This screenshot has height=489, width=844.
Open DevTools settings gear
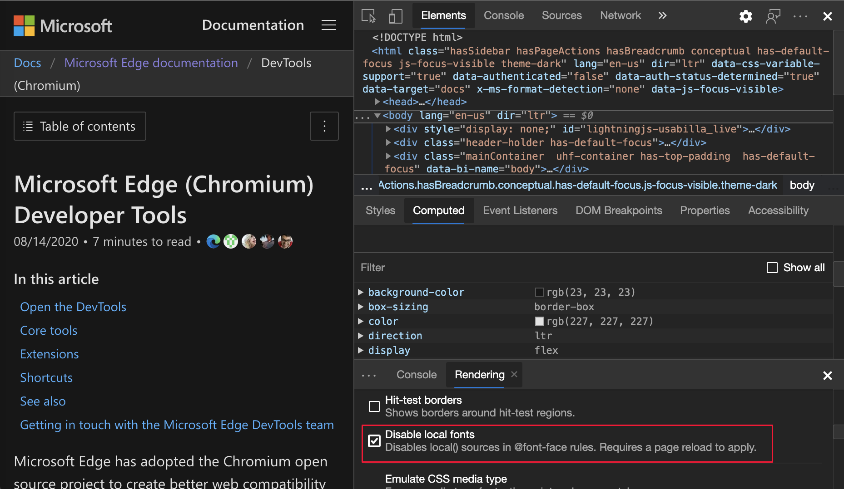(745, 16)
